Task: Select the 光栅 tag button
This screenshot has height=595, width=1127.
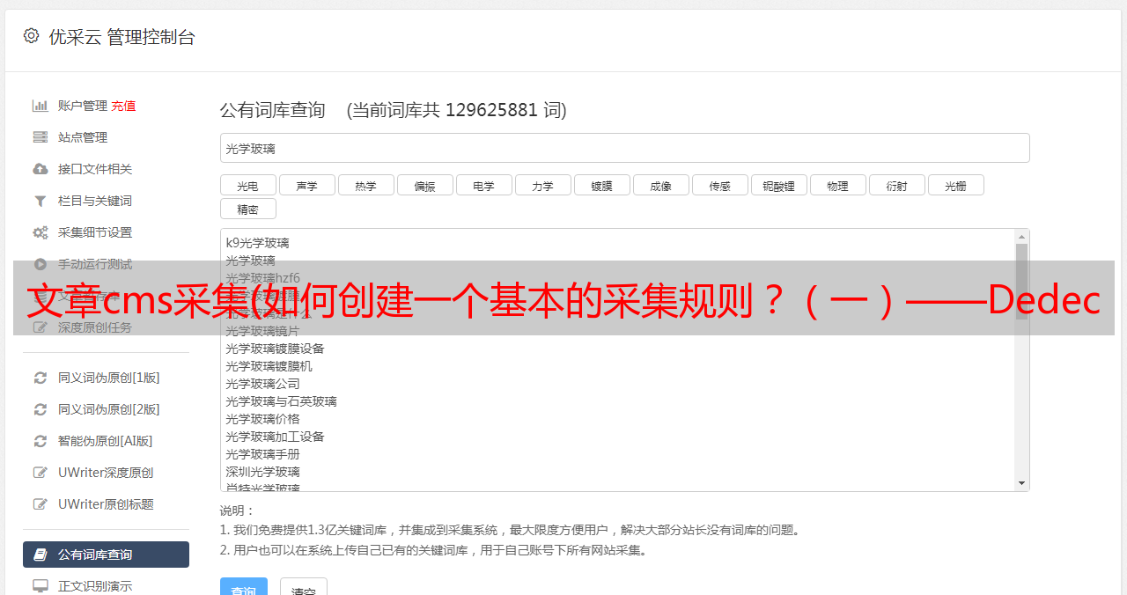Action: click(955, 185)
